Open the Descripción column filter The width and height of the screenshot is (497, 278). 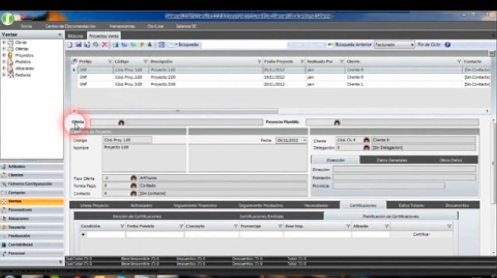(x=259, y=62)
